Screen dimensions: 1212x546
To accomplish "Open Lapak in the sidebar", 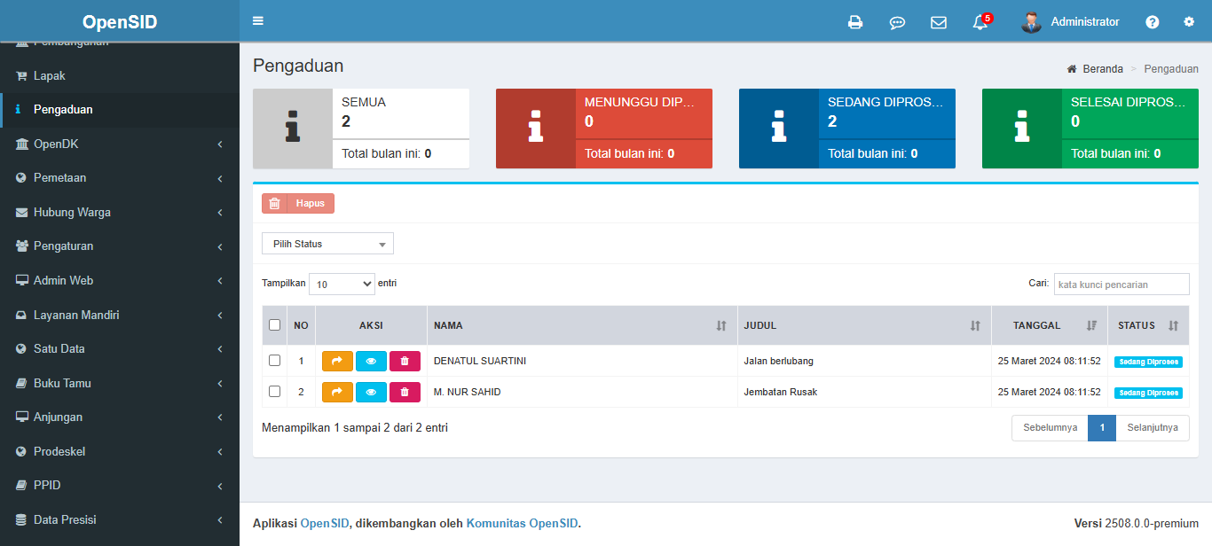I will point(50,76).
